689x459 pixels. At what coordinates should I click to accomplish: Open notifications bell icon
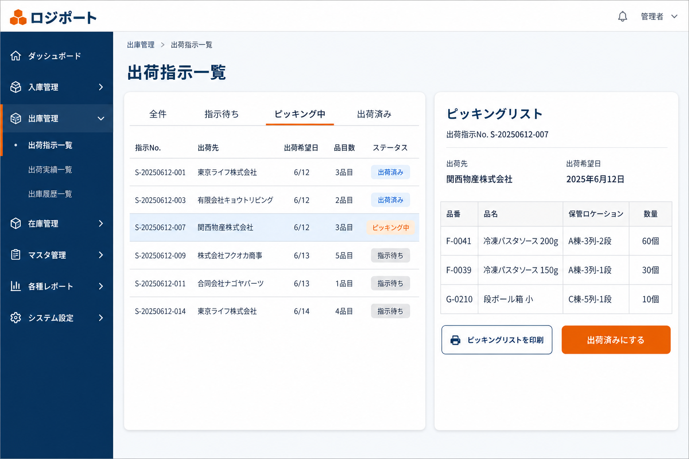pos(623,17)
